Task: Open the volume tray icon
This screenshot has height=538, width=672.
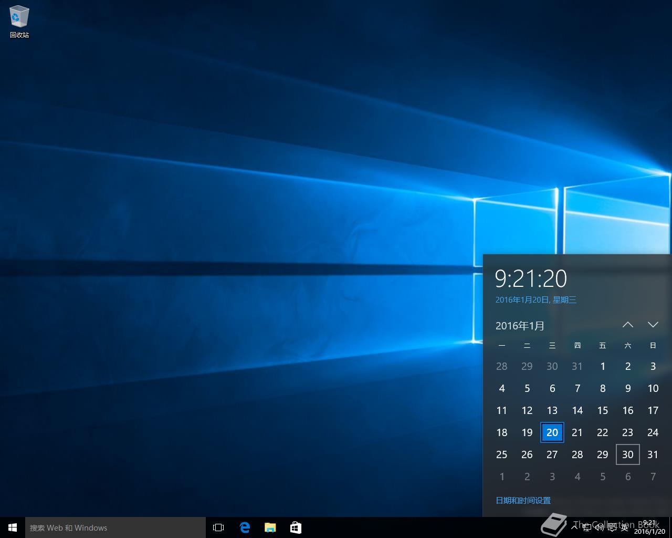Action: [600, 527]
